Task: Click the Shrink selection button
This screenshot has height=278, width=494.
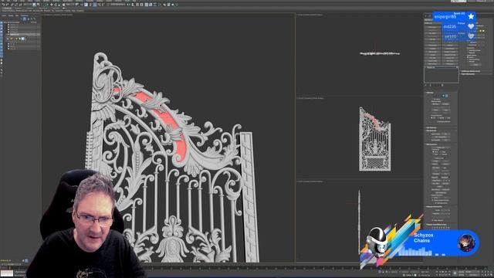Action: [435, 104]
